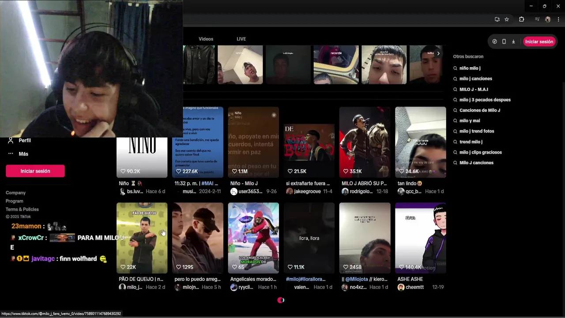Click the #miloj#llorallora hashtag caption
Image resolution: width=565 pixels, height=318 pixels.
(305, 279)
